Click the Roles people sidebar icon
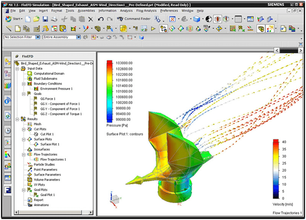 coord(8,166)
